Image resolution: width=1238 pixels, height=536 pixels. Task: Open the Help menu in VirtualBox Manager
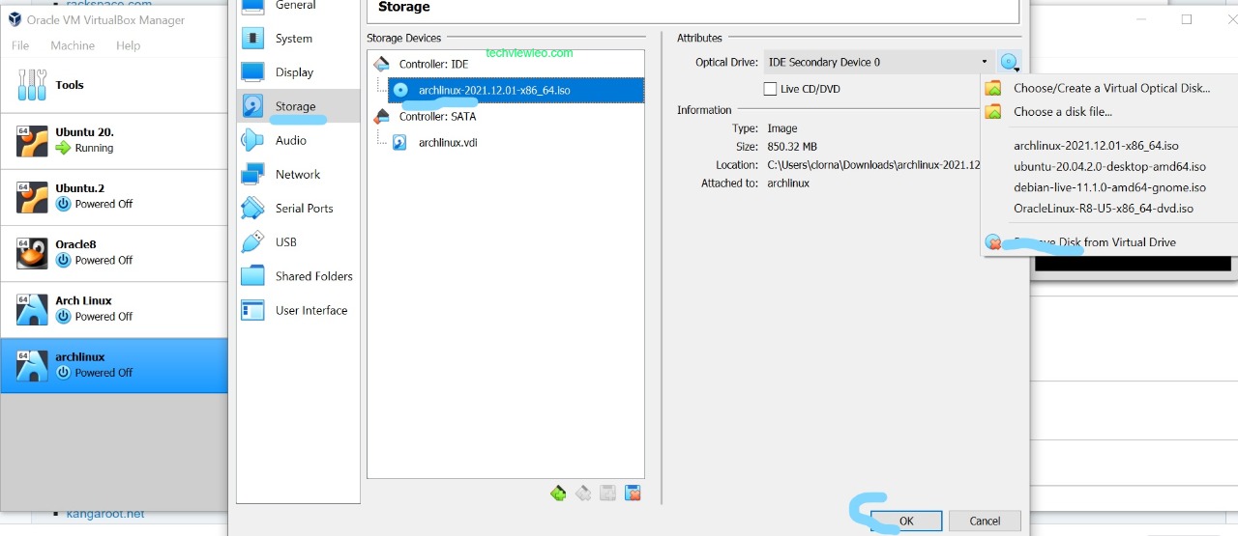tap(129, 45)
